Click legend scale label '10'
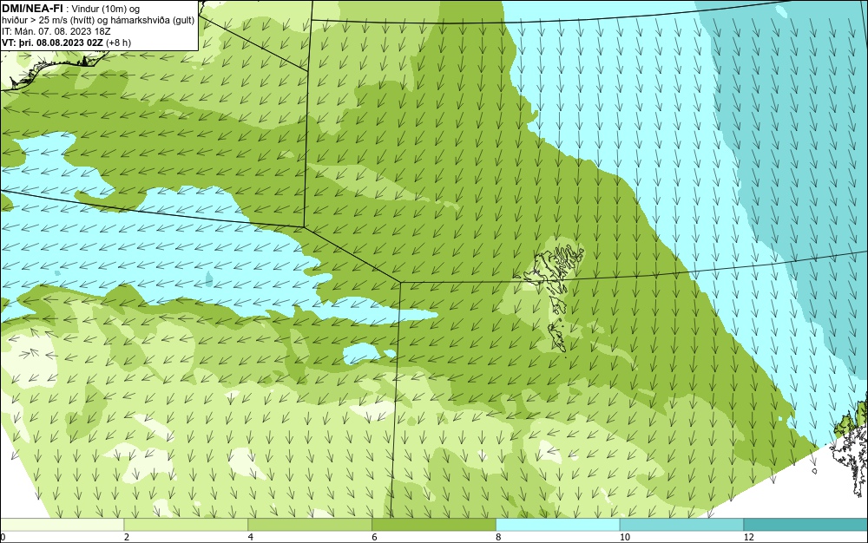Image resolution: width=868 pixels, height=543 pixels. 624,537
